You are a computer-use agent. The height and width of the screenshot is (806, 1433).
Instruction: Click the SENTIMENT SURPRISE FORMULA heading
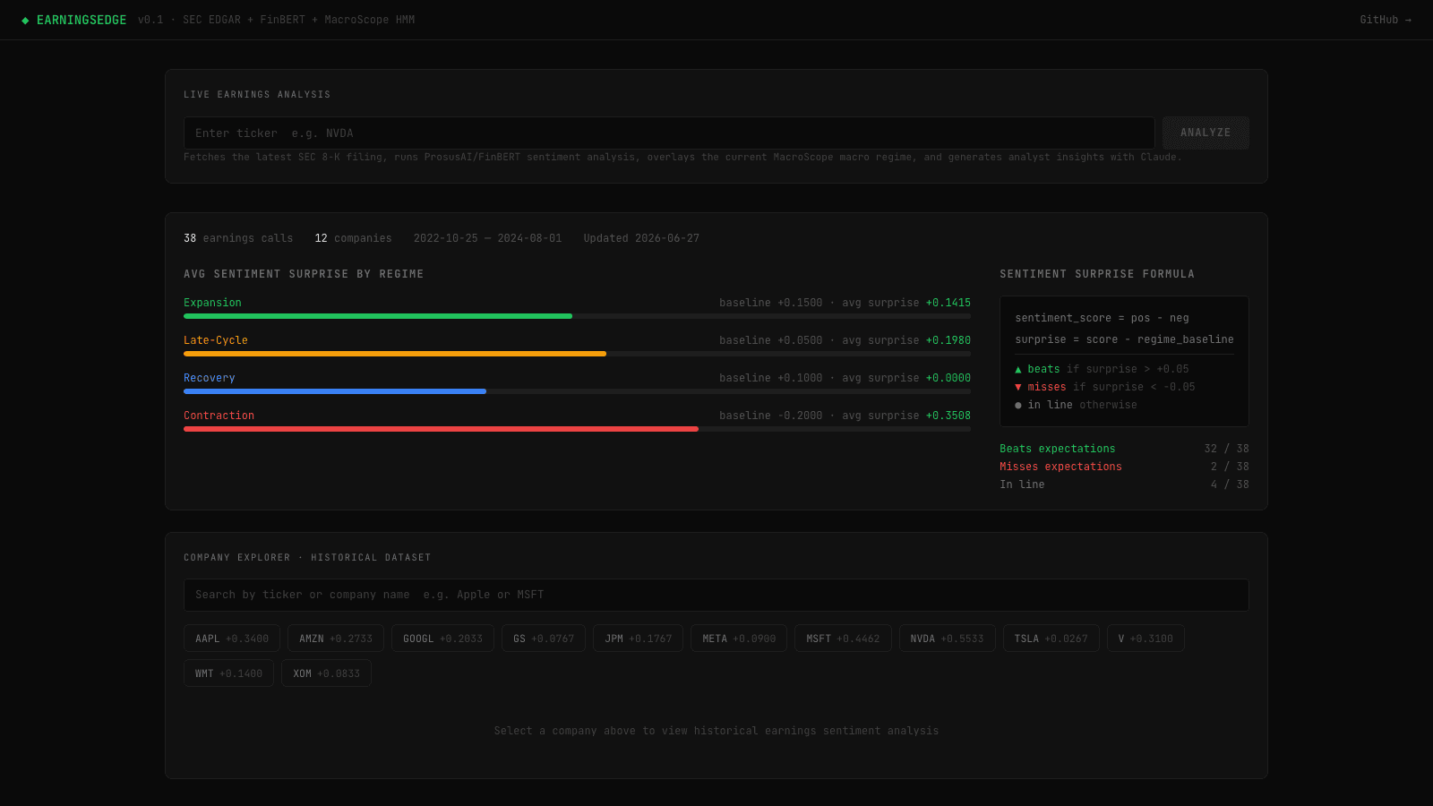[1097, 274]
